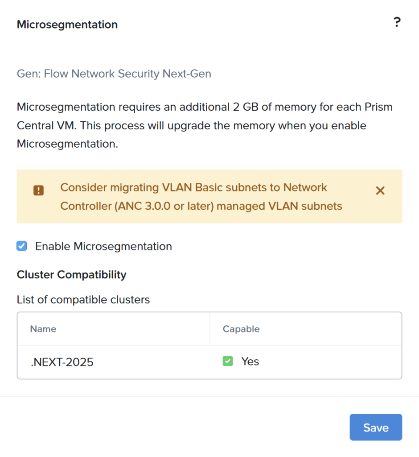This screenshot has width=419, height=457.
Task: Click the VLAN Basic subnets warning message
Action: pos(201,197)
